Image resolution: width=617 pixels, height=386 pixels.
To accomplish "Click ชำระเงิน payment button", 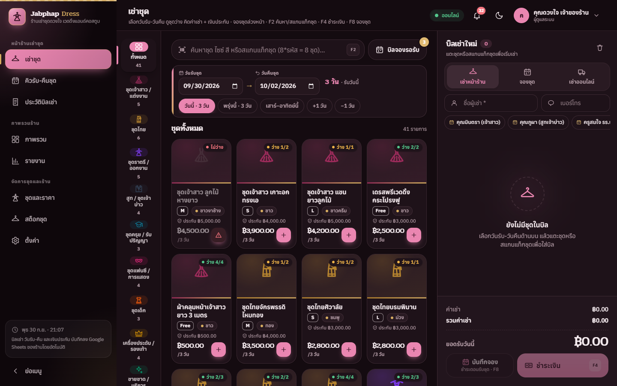I will pos(563,365).
